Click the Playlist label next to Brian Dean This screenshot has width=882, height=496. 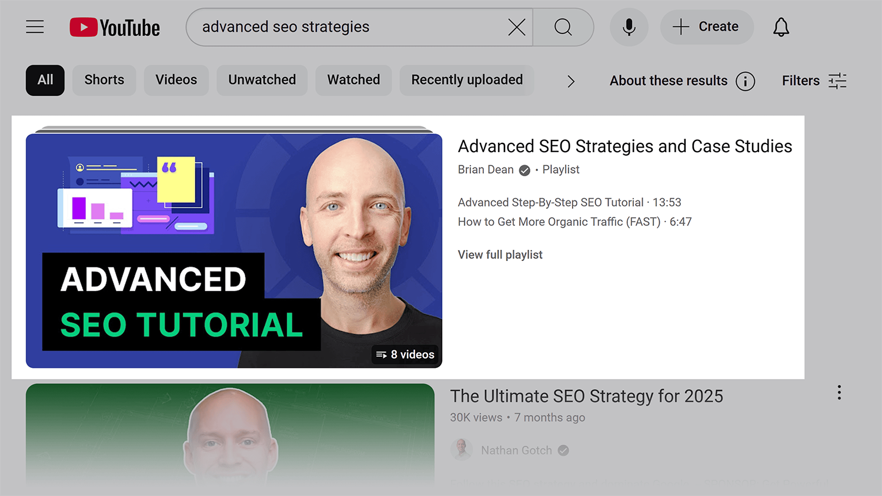click(x=561, y=170)
